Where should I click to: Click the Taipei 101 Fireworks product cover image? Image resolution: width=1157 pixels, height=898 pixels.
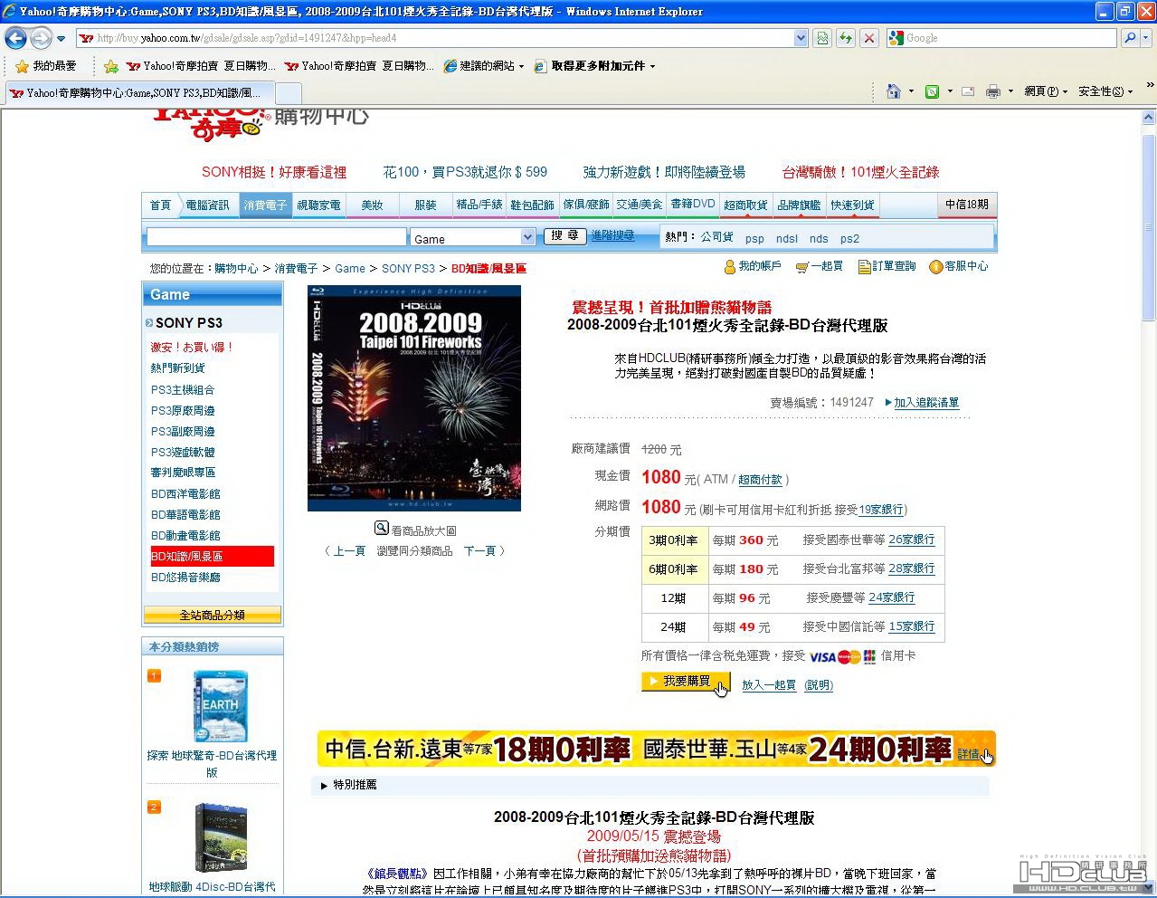(414, 398)
